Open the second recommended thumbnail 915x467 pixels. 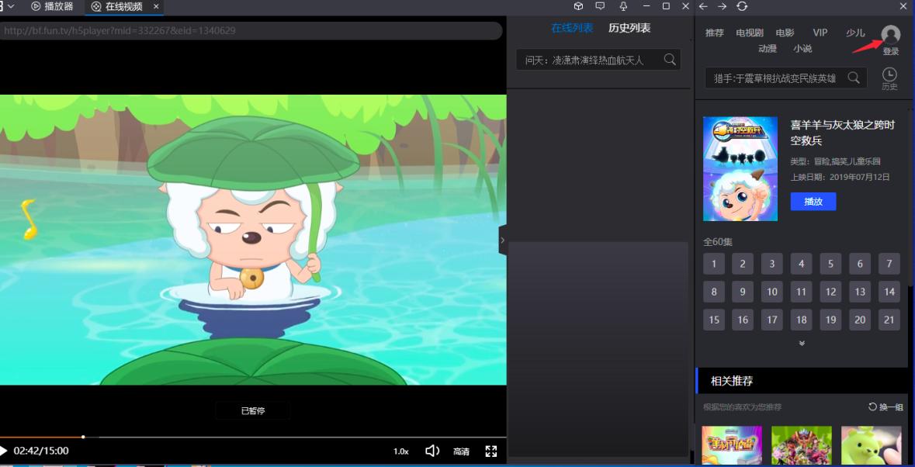point(801,445)
